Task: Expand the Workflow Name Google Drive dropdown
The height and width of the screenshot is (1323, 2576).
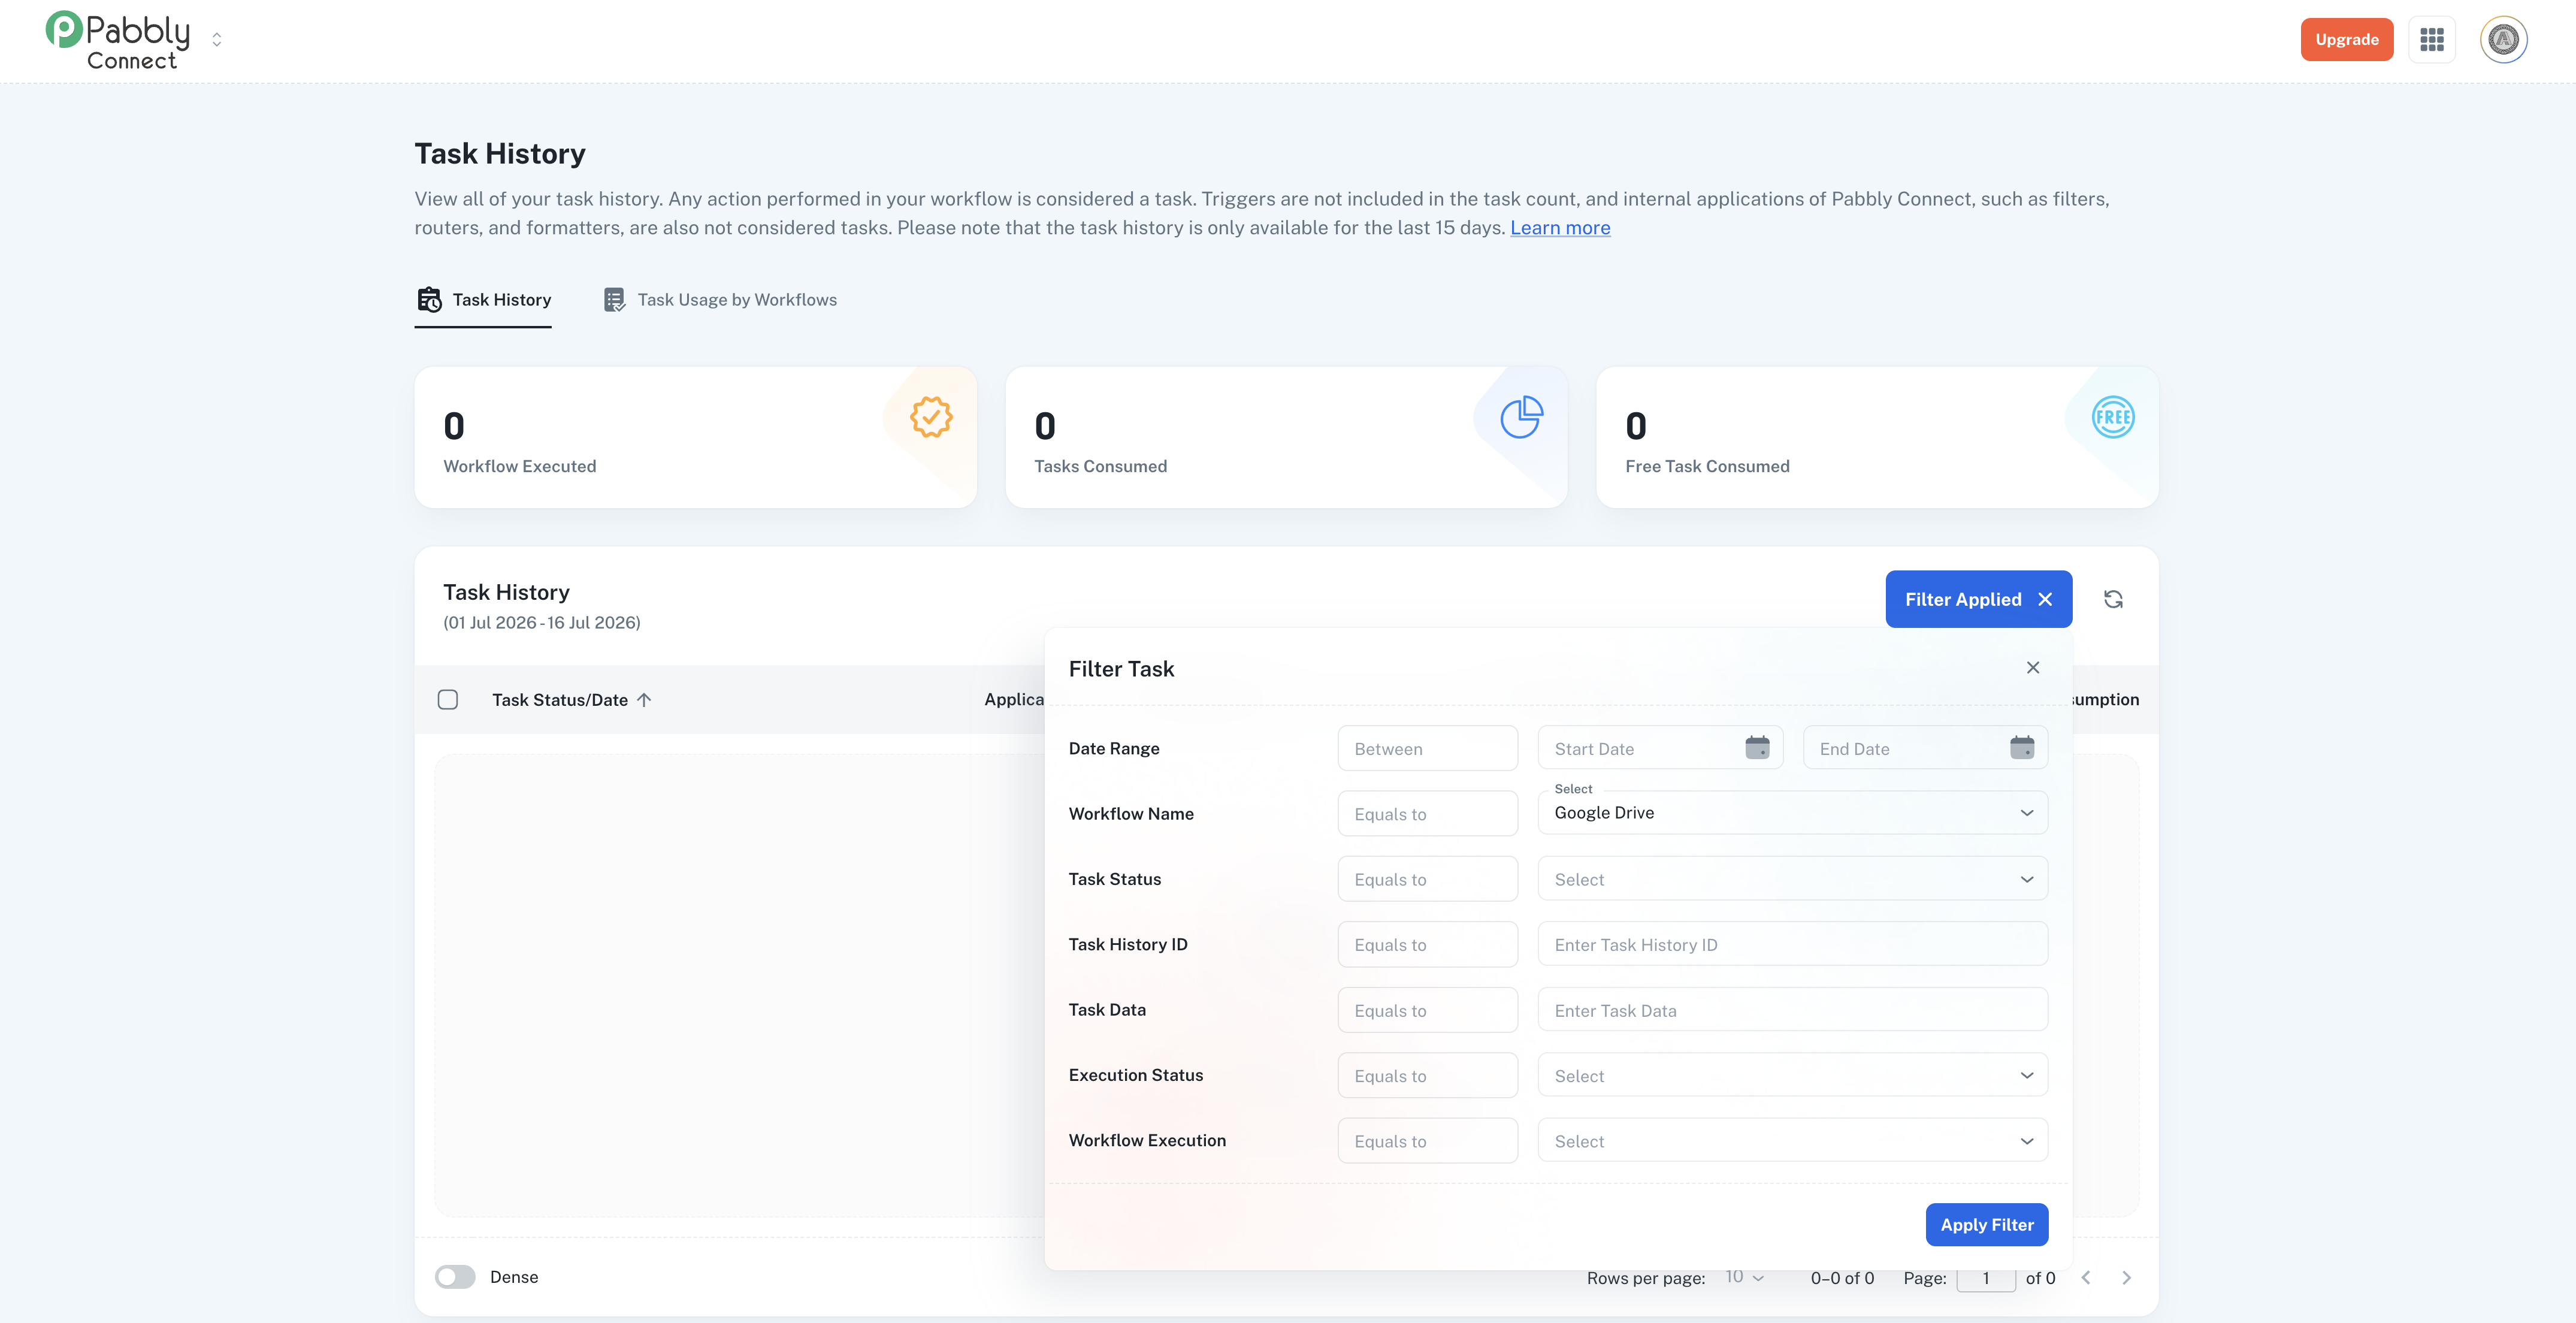Action: coord(1792,813)
